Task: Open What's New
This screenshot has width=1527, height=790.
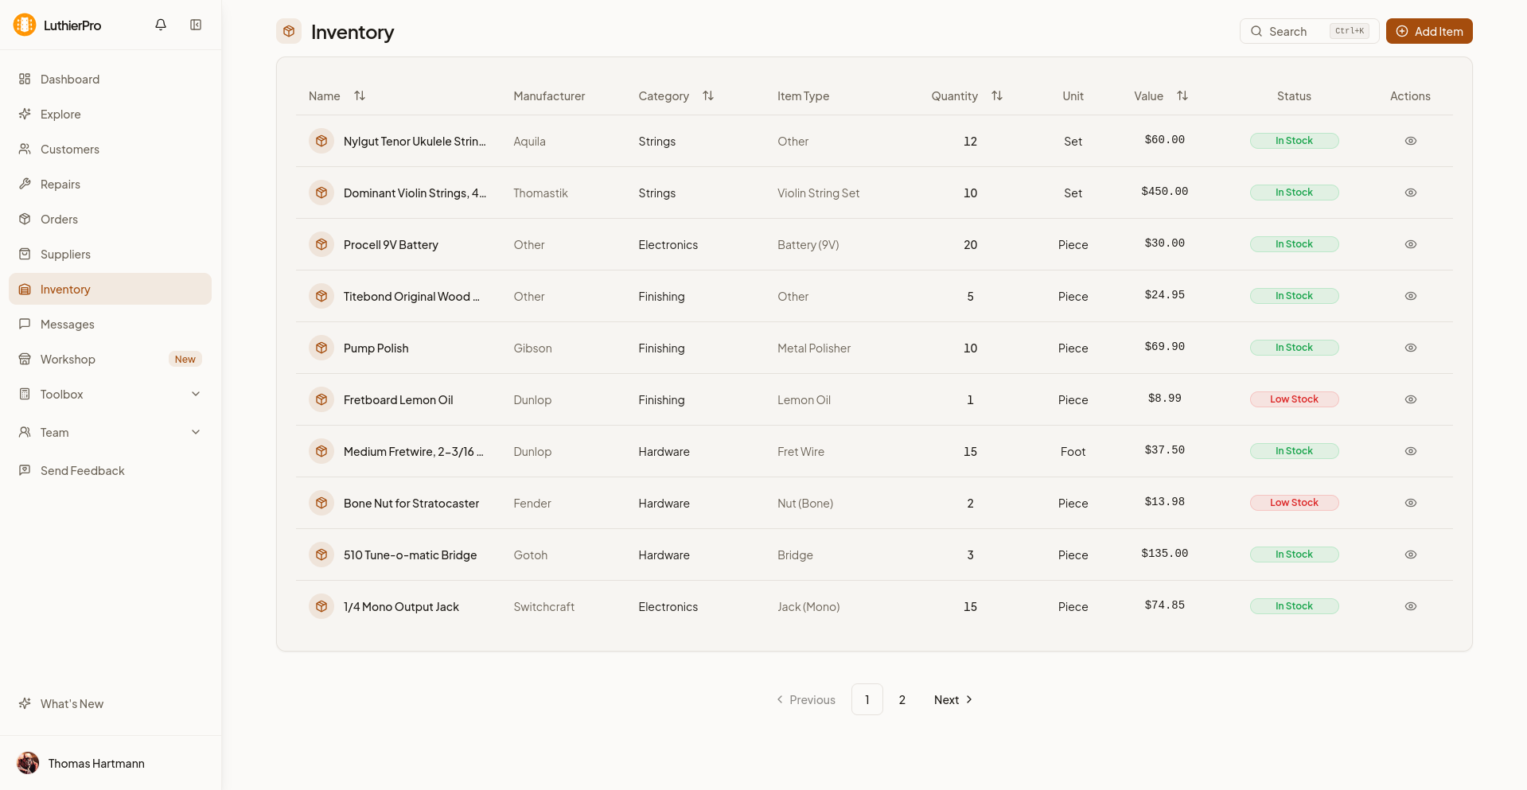Action: [110, 703]
